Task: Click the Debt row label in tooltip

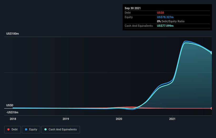Action: click(x=128, y=13)
